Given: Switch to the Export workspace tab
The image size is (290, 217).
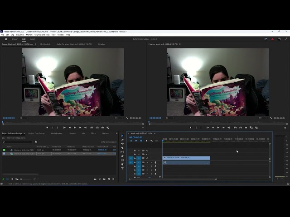Looking at the screenshot, I should [x=32, y=39].
